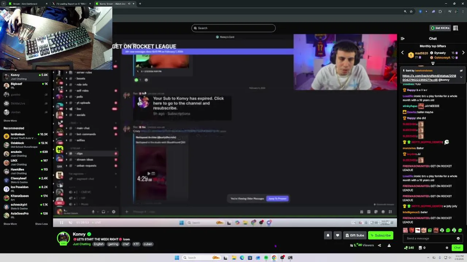
Task: Open Konvy avatar with LIVE badge
Action: (63, 238)
